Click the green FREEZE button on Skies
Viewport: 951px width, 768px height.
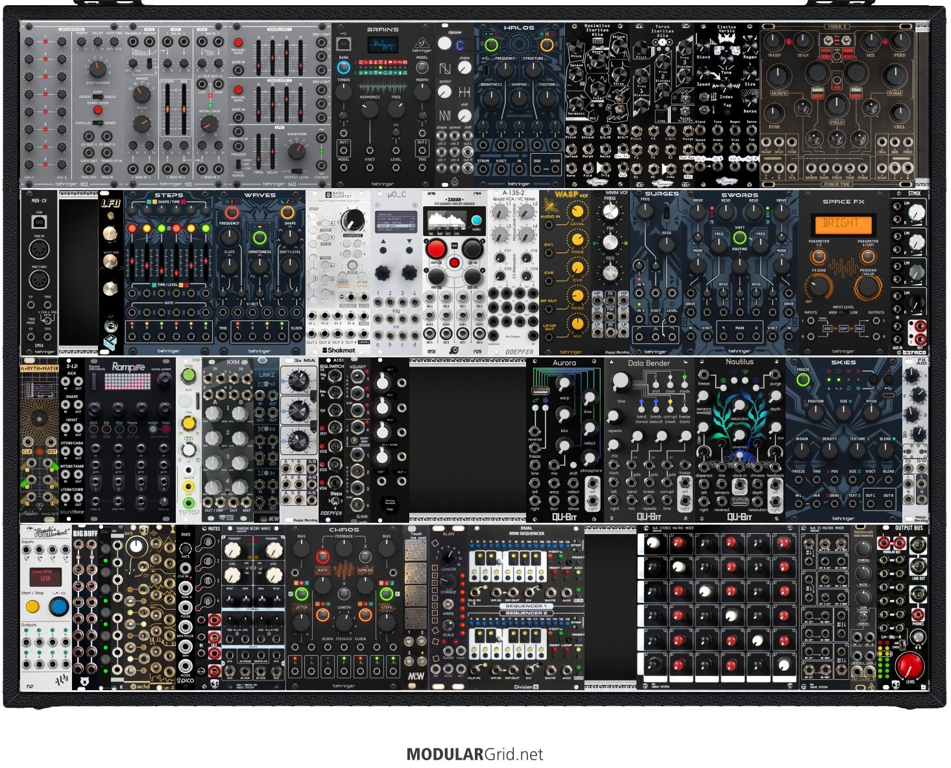[803, 379]
